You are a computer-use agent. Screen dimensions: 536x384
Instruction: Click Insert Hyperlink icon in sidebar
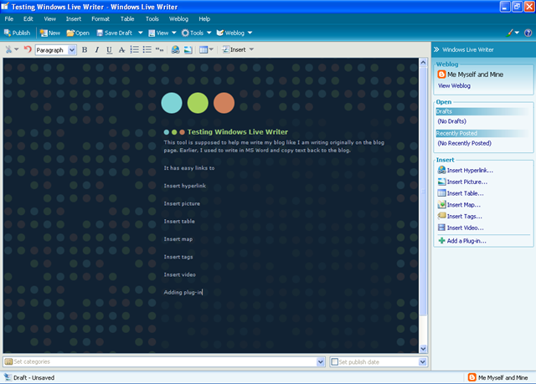coord(441,170)
